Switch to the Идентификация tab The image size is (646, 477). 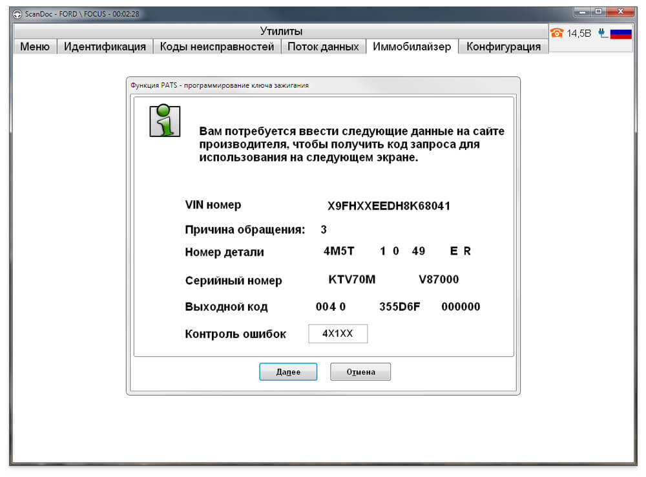pos(105,47)
